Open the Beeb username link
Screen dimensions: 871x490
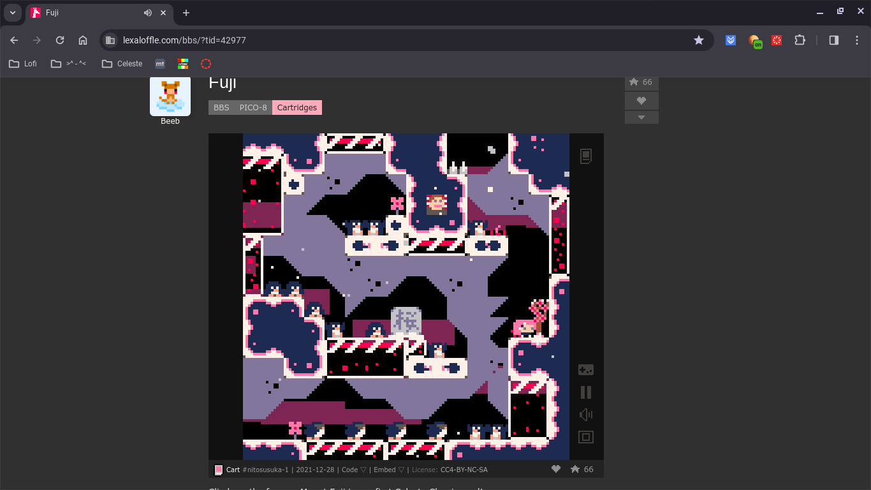[170, 121]
